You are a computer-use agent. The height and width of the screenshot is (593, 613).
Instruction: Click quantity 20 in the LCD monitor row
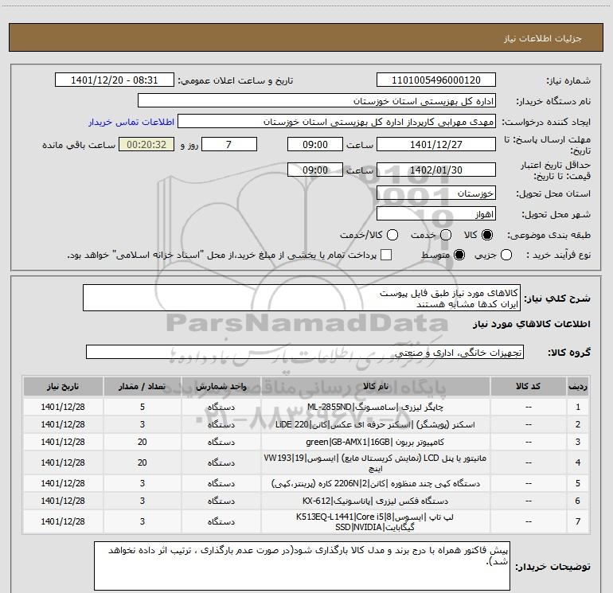click(143, 462)
